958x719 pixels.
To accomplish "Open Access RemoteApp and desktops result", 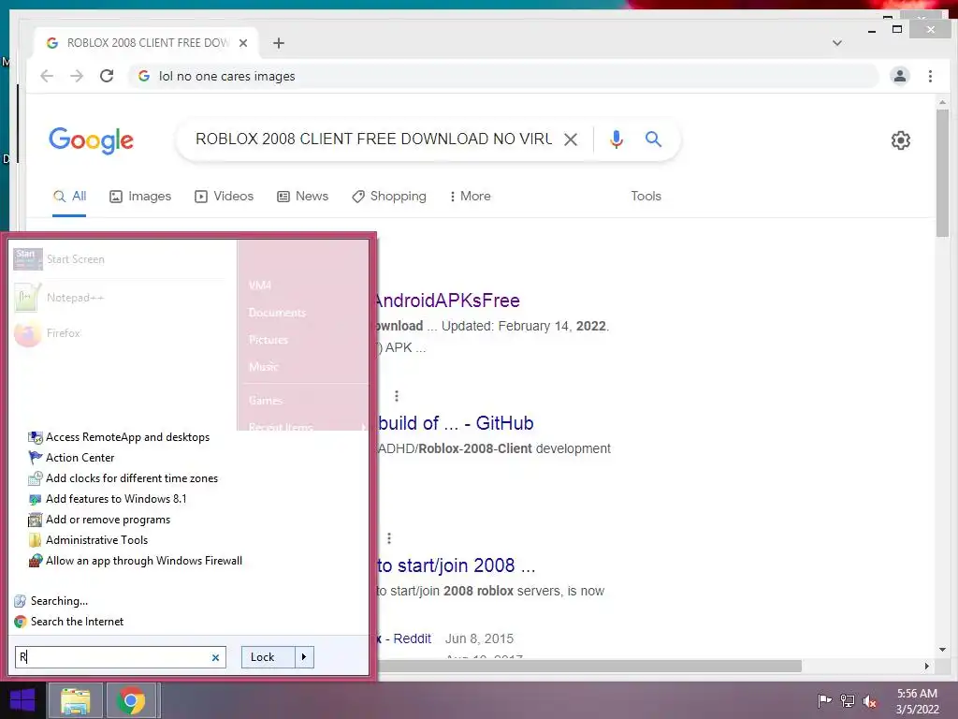I will (119, 437).
